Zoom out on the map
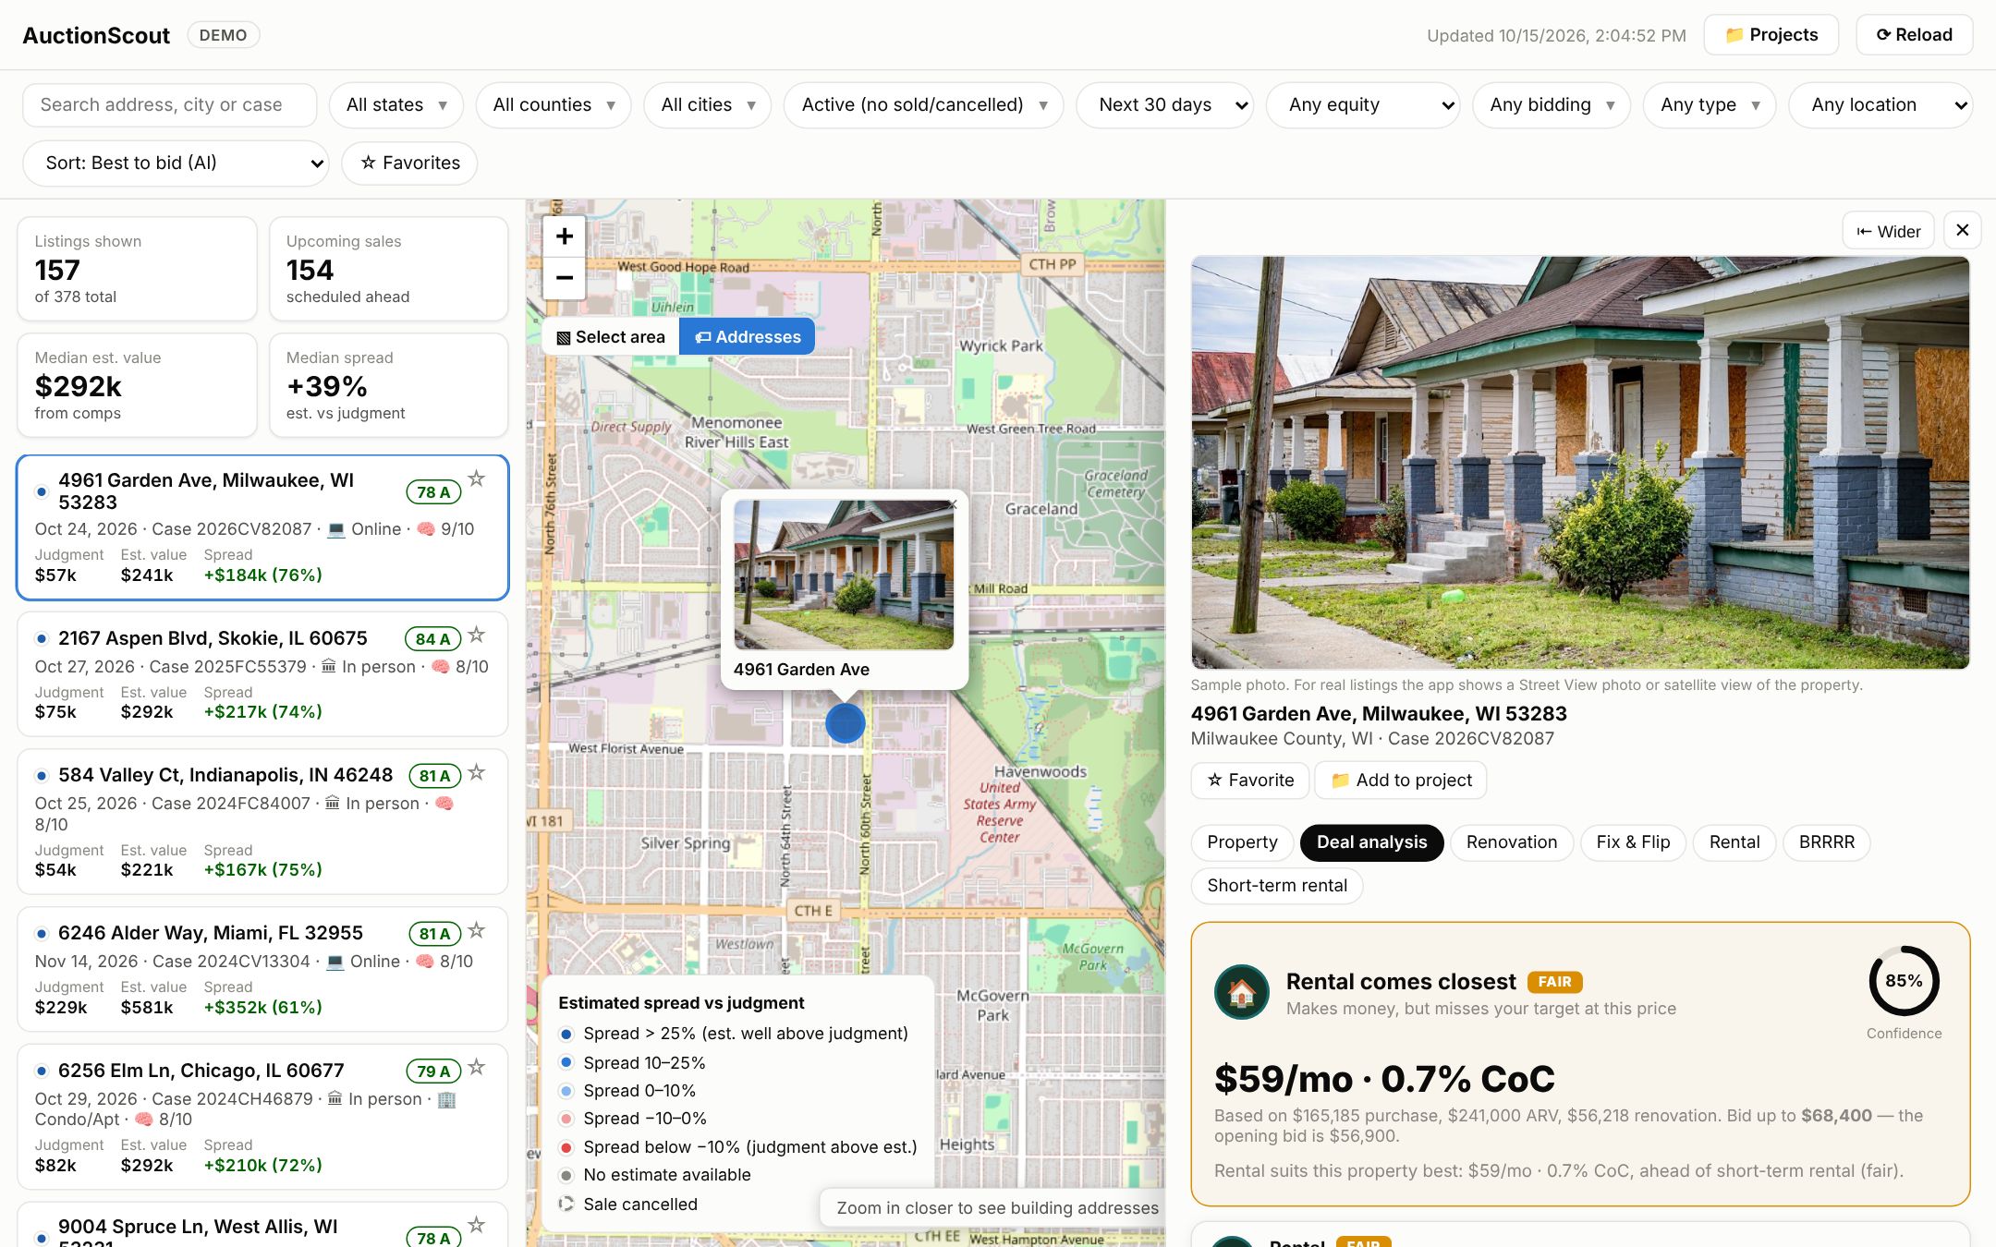 565,277
